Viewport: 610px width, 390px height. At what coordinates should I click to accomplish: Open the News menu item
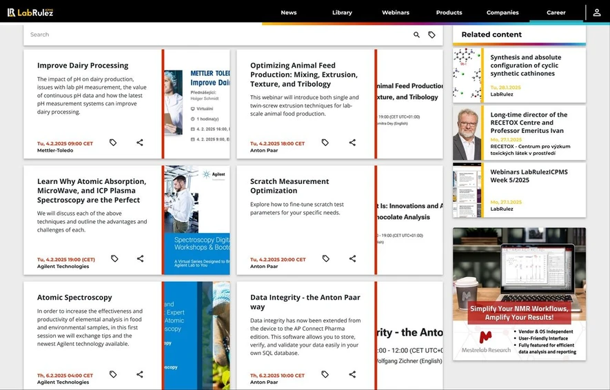289,12
